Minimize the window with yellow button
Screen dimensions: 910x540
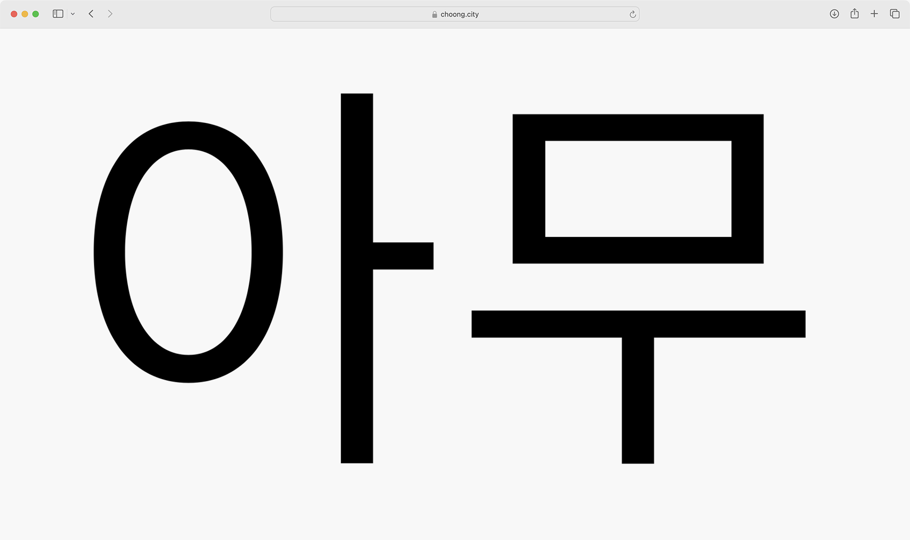click(x=25, y=14)
